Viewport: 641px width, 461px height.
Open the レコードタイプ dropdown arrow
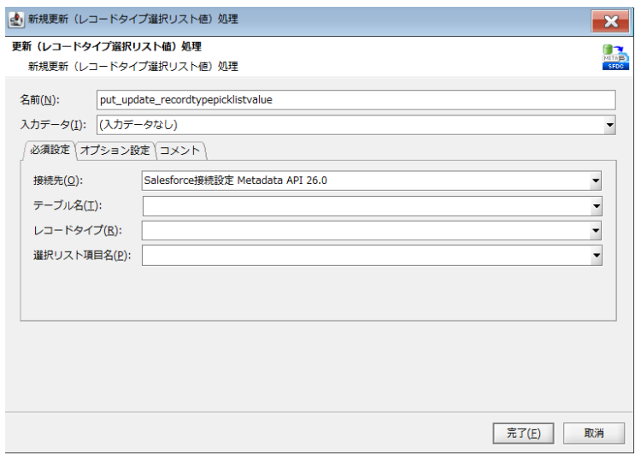[x=595, y=231]
